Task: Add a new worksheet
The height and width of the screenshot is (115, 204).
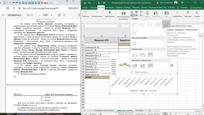Action: click(149, 111)
